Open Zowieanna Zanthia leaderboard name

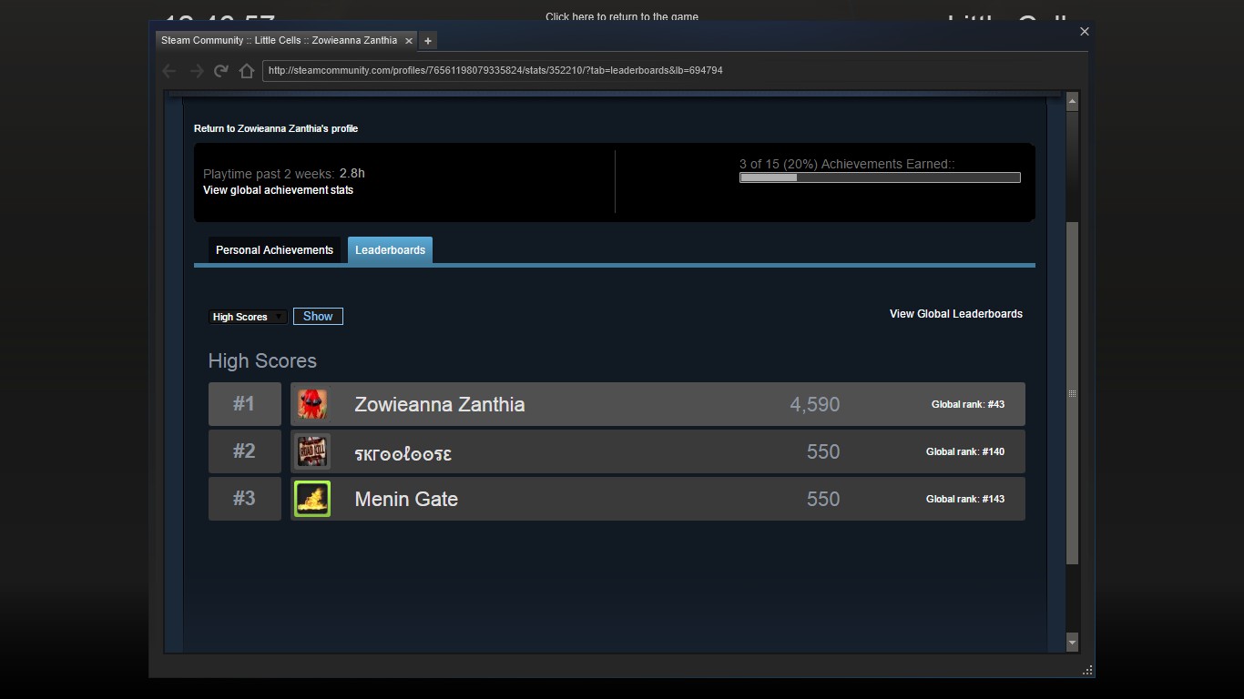(x=439, y=404)
